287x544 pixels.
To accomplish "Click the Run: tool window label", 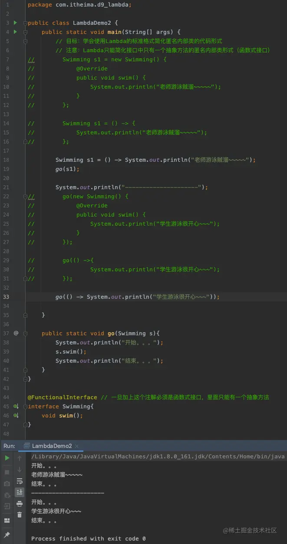I will point(10,446).
